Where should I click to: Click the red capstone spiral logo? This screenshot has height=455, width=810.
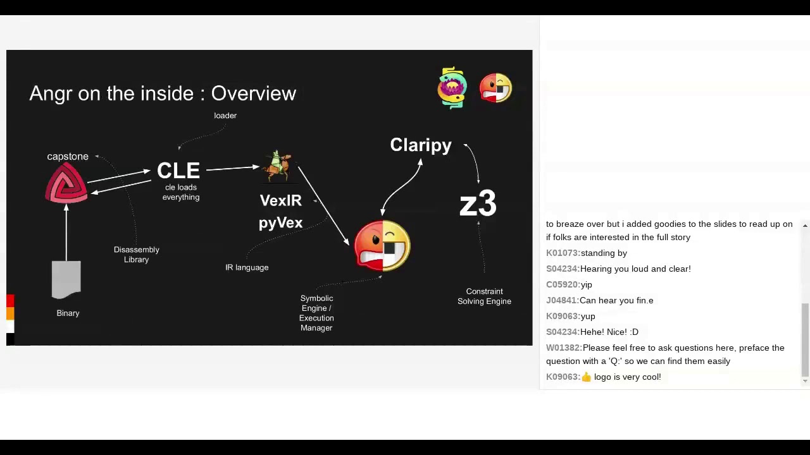[x=66, y=183]
